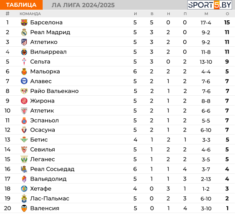
Task: Open the Сельта team name link
Action: point(40,62)
